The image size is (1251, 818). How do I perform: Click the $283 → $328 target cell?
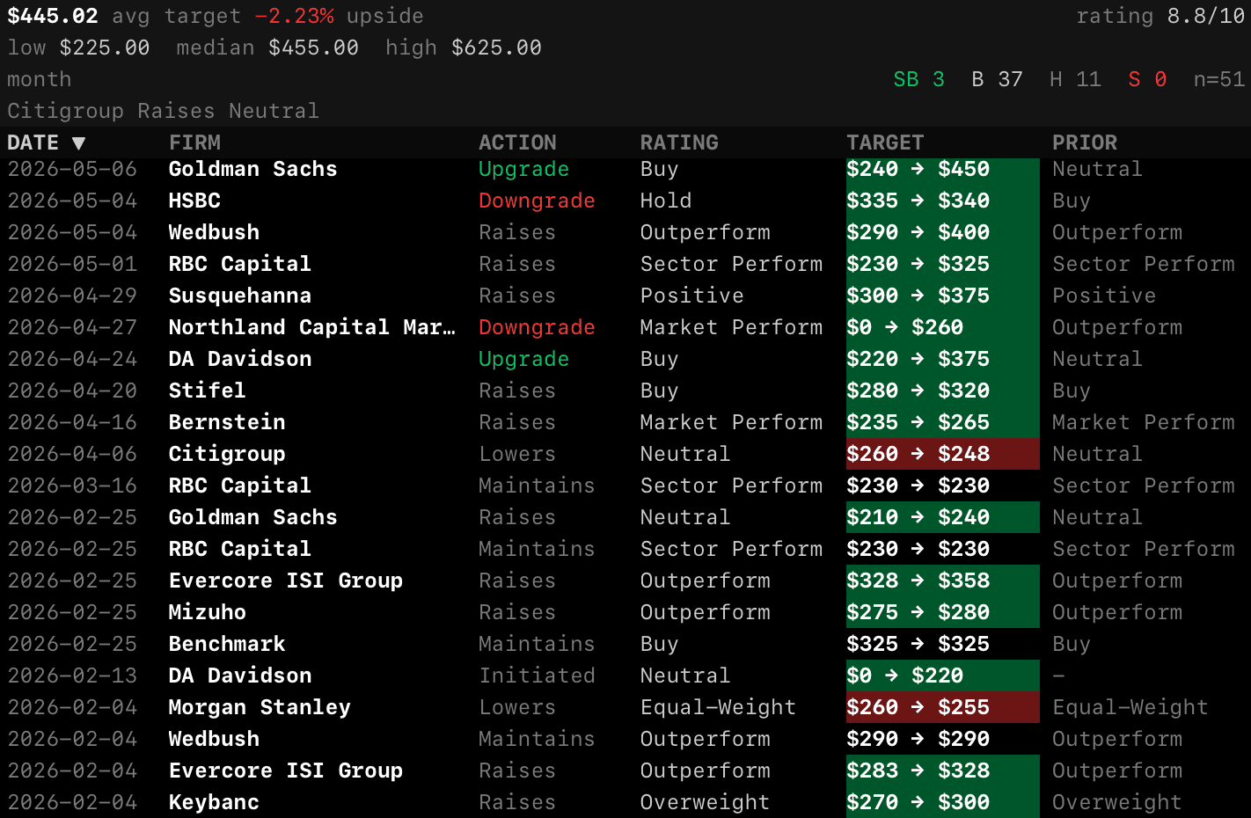pyautogui.click(x=943, y=771)
